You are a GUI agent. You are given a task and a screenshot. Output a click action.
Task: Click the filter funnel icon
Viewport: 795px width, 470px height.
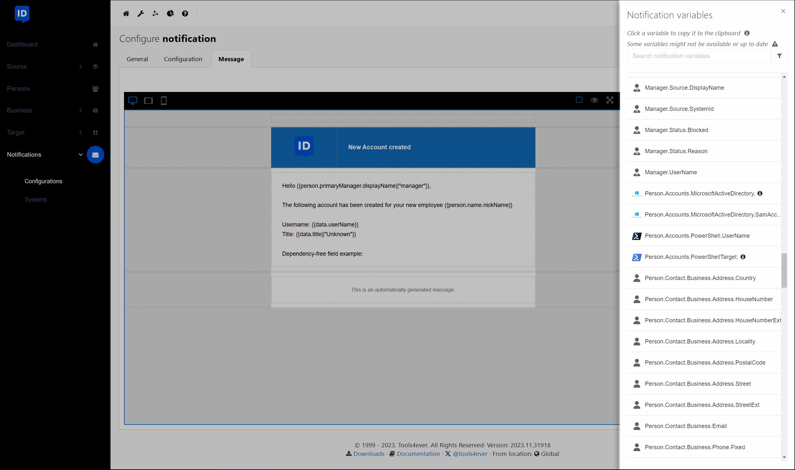(779, 56)
